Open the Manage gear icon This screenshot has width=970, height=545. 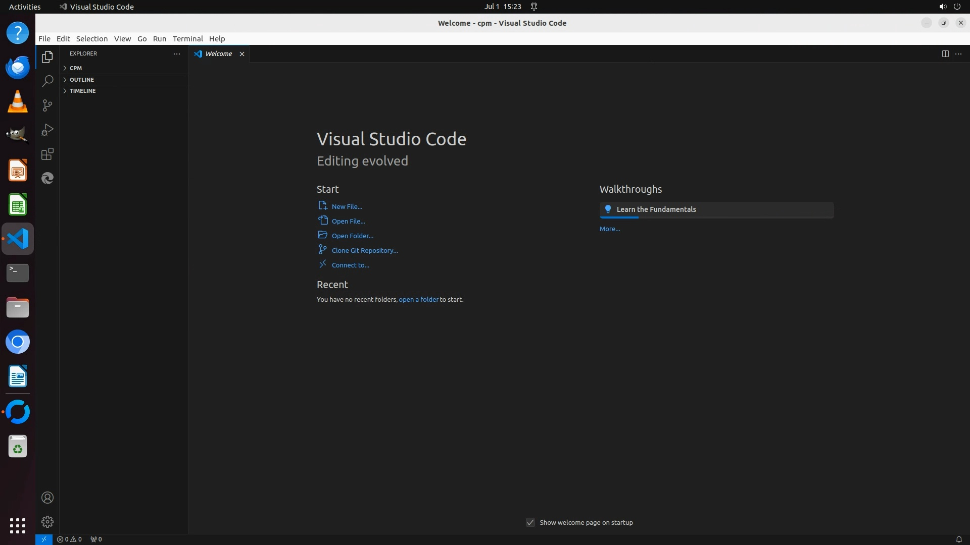coord(47,522)
